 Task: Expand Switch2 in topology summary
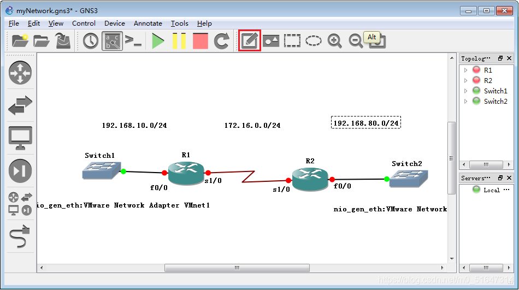tap(465, 101)
